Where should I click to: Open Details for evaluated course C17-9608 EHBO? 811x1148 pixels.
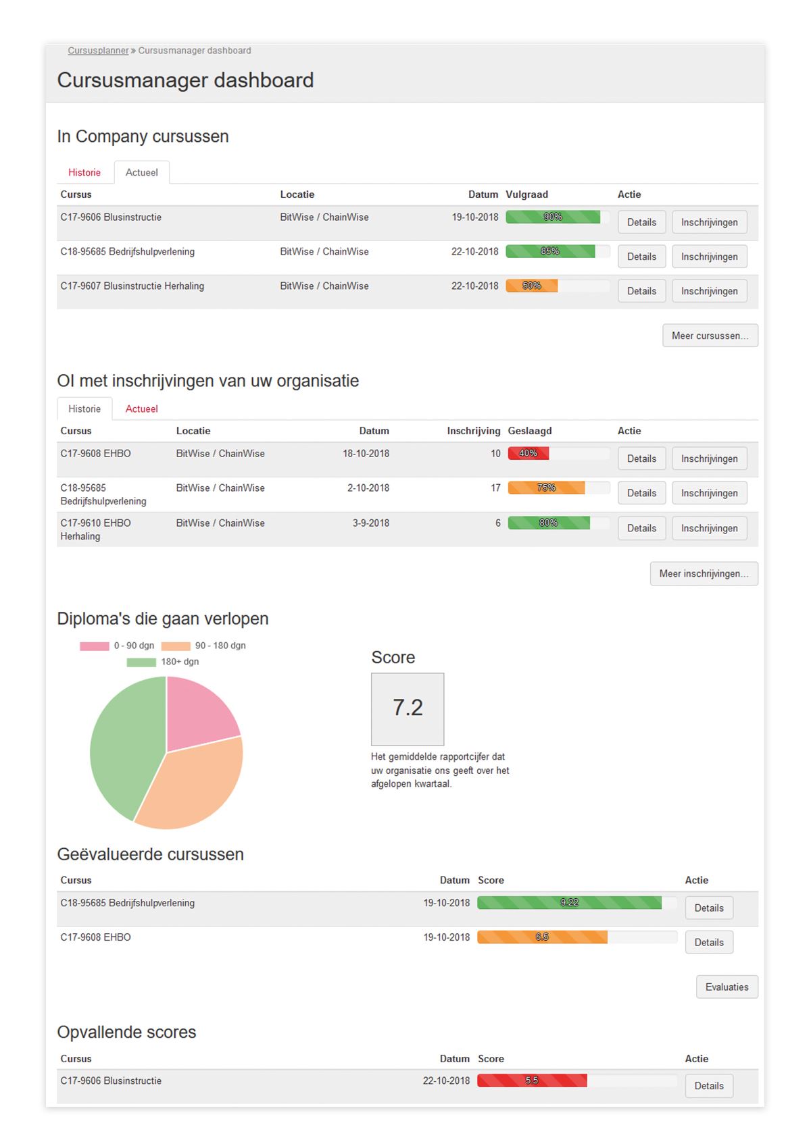coord(709,943)
